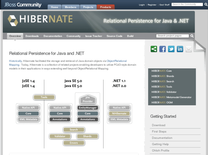Open Hibernate Core project link

click(x=161, y=71)
